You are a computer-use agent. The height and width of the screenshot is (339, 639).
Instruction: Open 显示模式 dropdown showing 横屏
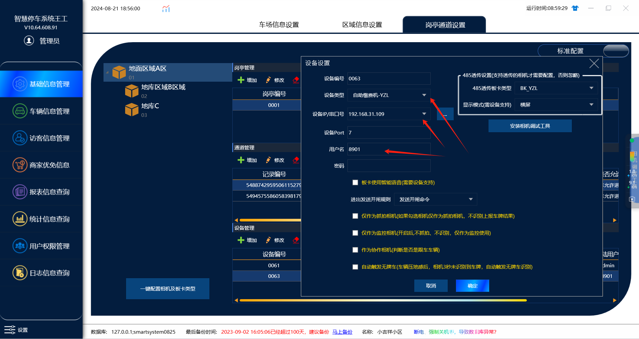[x=556, y=105]
